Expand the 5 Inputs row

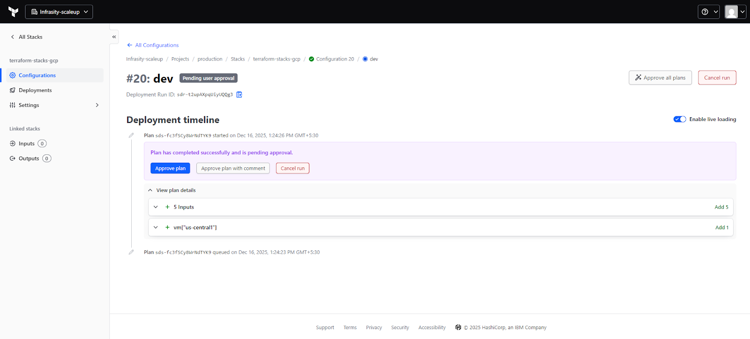[x=441, y=207]
